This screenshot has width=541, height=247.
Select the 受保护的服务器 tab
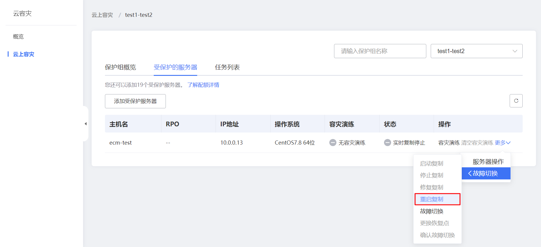(x=175, y=67)
